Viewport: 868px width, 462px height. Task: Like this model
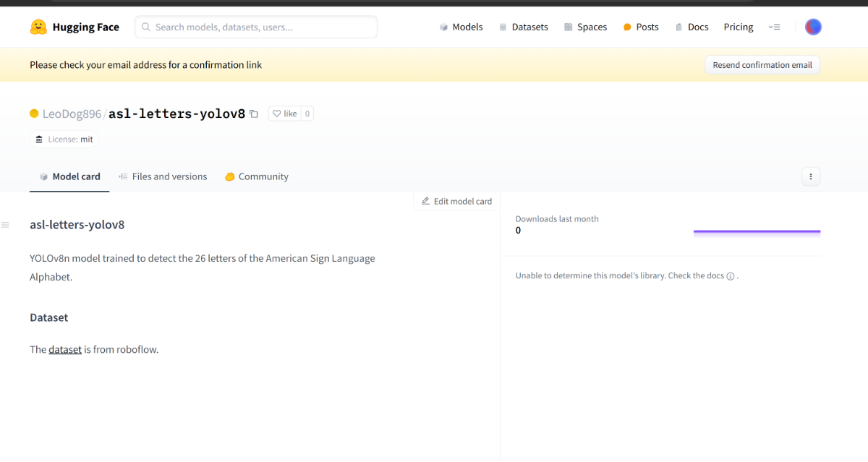point(284,114)
